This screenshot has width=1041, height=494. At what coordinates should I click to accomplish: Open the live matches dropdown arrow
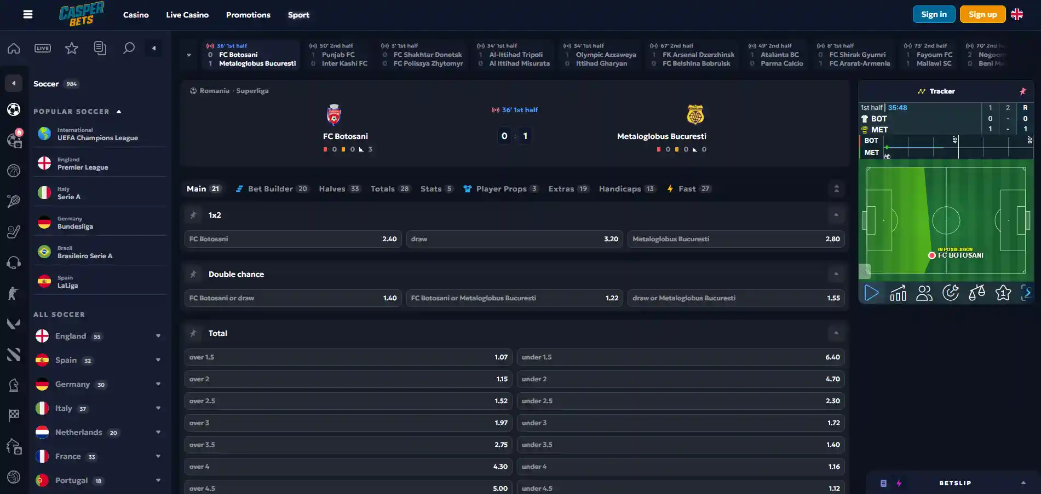tap(189, 55)
